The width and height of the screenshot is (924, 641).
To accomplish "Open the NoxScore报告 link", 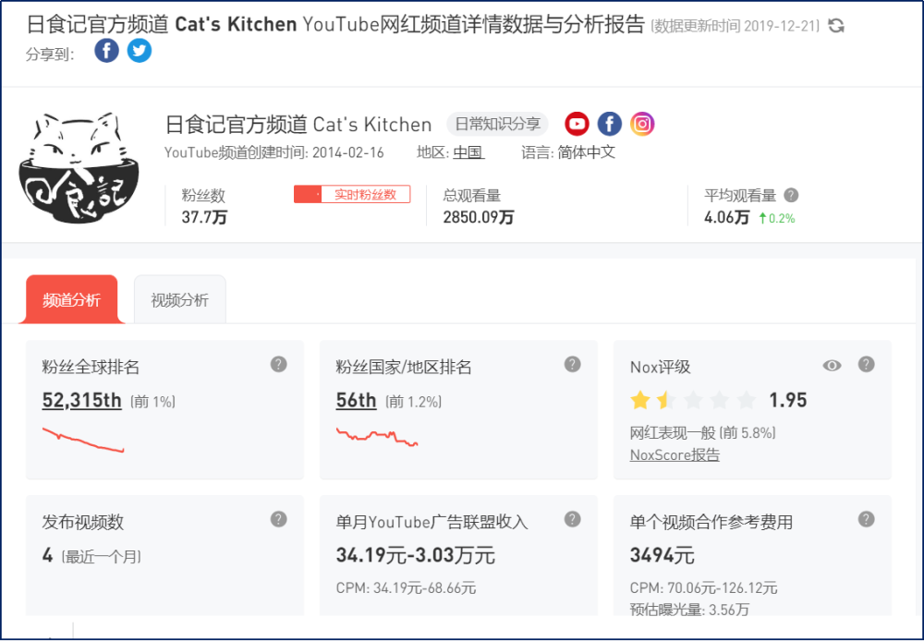I will click(675, 454).
